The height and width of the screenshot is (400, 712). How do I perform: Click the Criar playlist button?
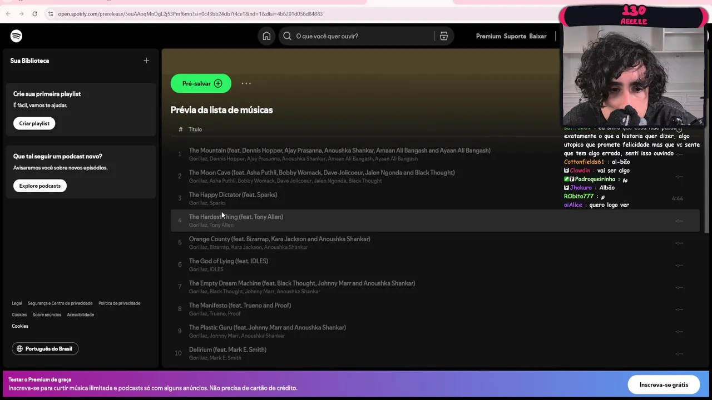[x=34, y=123]
